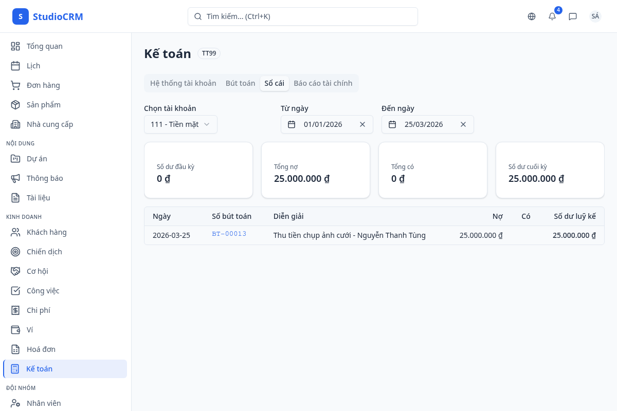Open the Báo cáo tài chính tab
Screen dimensions: 617x411
tap(323, 83)
